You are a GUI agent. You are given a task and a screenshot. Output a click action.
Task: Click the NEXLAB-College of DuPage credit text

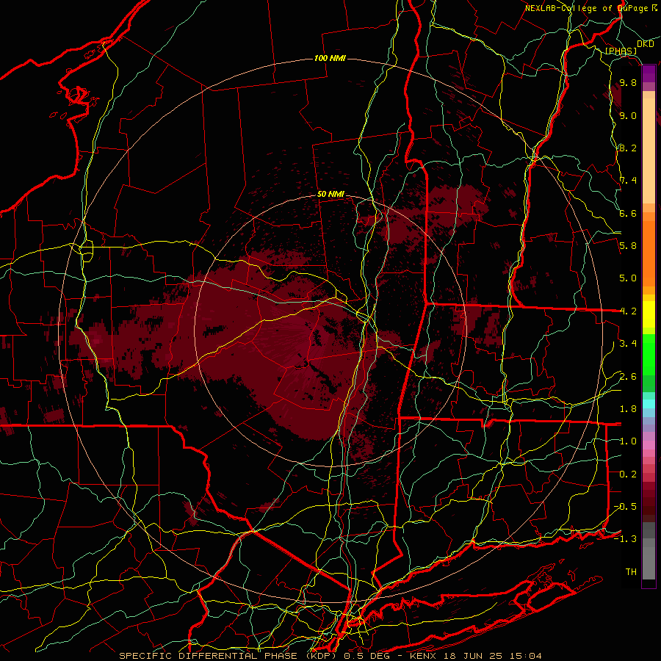tap(587, 8)
